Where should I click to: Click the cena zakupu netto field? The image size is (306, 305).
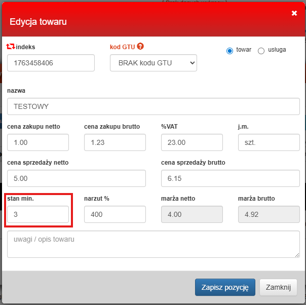coord(38,142)
